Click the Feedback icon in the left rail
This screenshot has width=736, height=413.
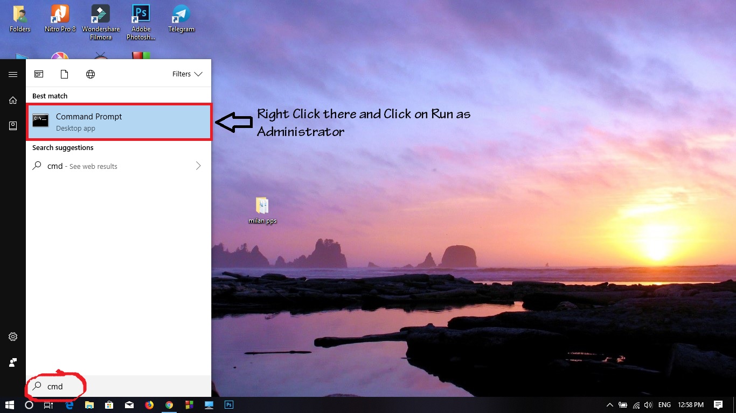pyautogui.click(x=12, y=362)
